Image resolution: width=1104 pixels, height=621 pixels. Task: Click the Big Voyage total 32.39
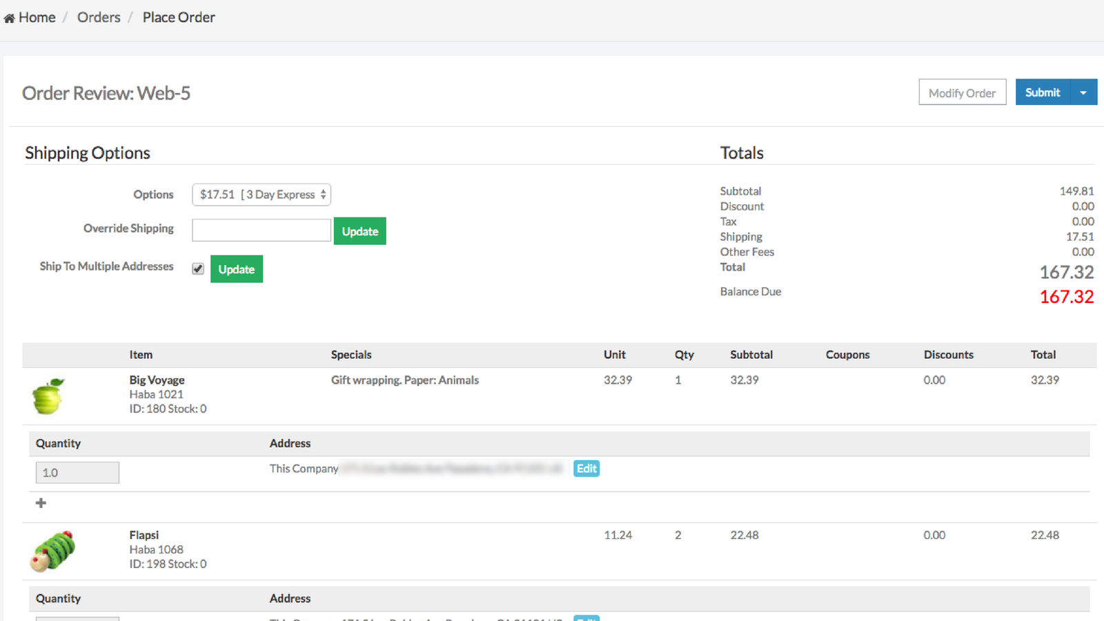[x=1045, y=380]
